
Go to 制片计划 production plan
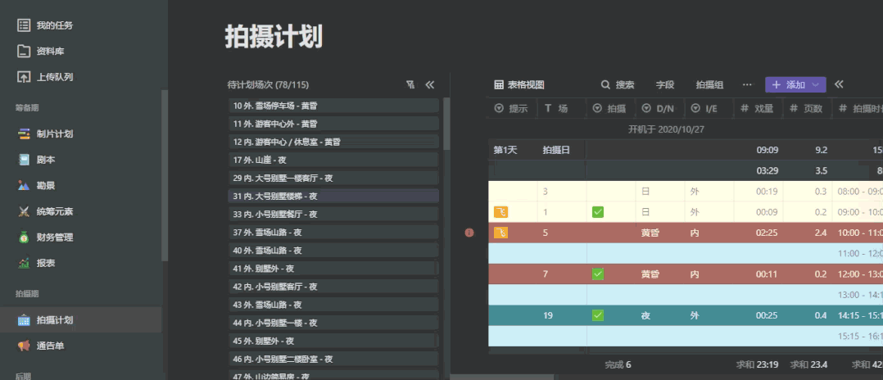[45, 134]
